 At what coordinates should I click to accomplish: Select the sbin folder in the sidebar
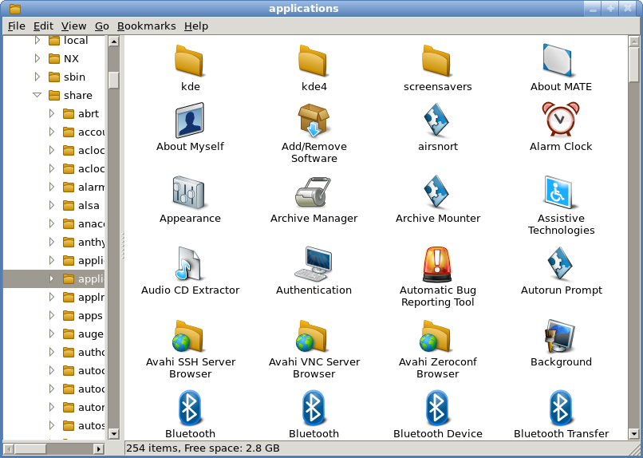(67, 77)
